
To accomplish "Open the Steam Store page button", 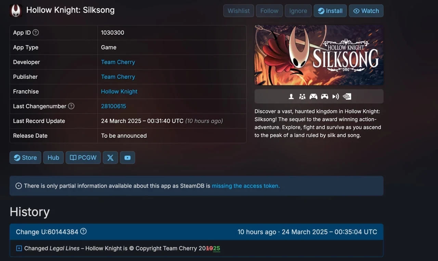I will (25, 158).
